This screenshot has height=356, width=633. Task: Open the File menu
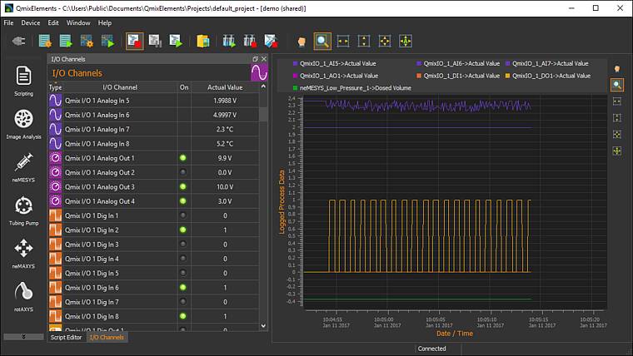[x=8, y=23]
